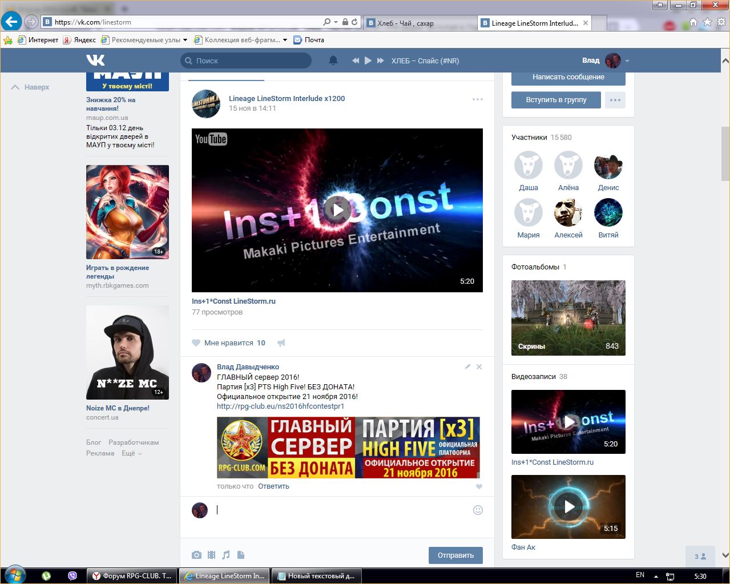The width and height of the screenshot is (730, 584).
Task: Open the Windows Start menu
Action: 15,575
